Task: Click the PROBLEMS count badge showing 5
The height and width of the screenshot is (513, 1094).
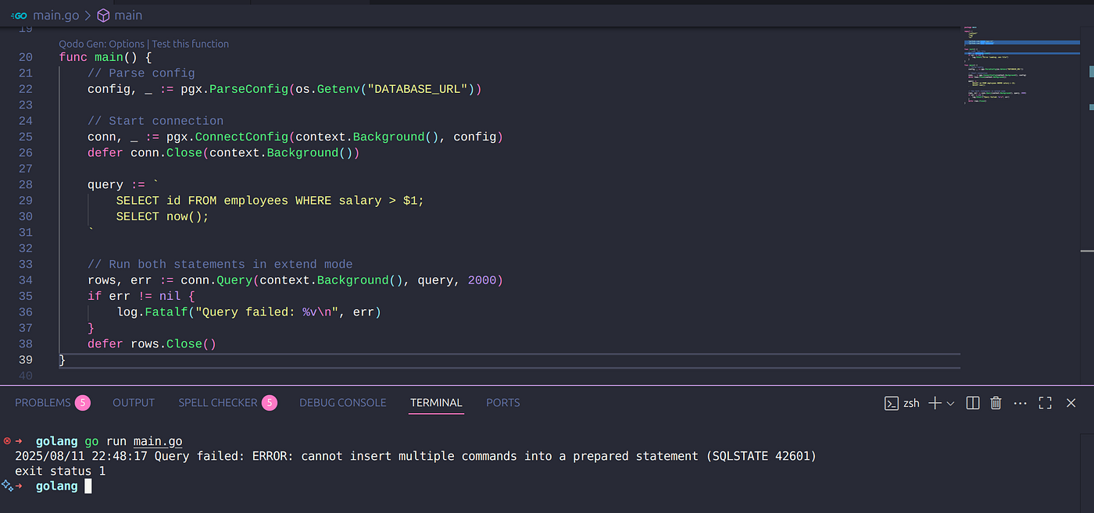Action: [83, 403]
